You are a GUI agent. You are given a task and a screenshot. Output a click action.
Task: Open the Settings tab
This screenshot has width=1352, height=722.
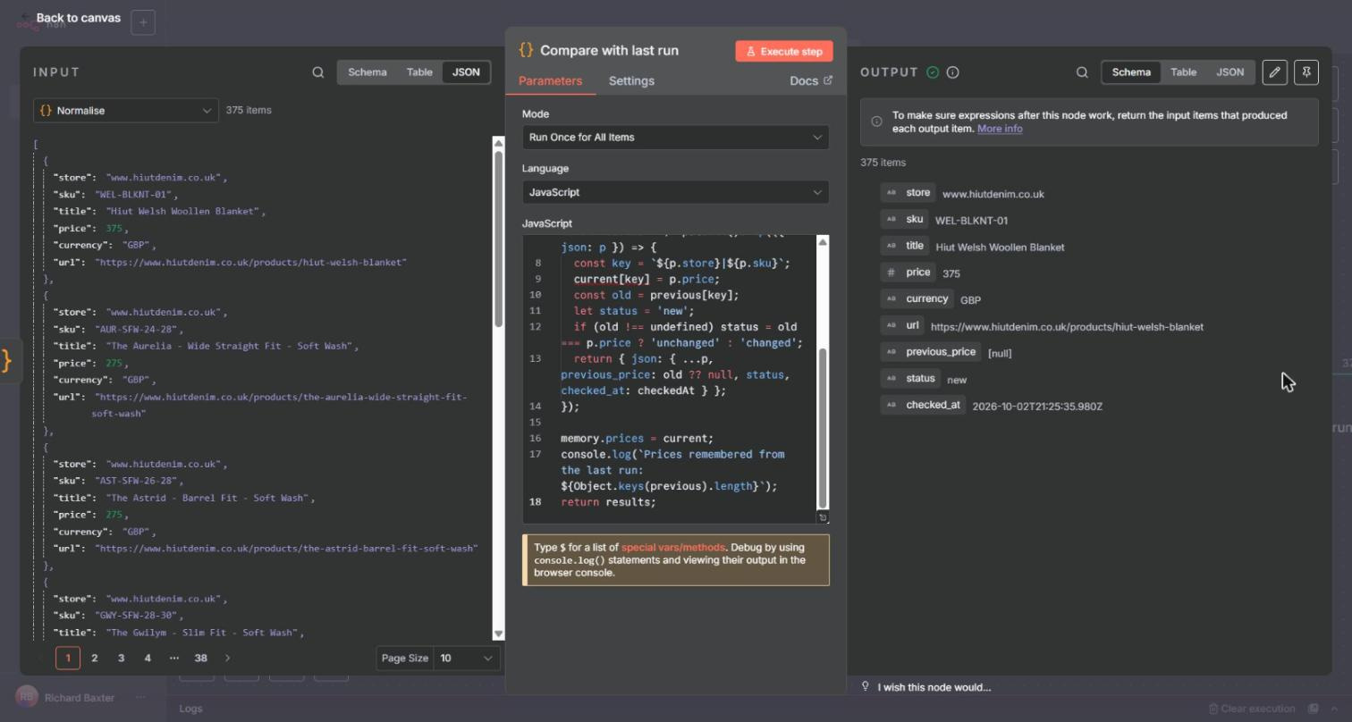pyautogui.click(x=631, y=81)
